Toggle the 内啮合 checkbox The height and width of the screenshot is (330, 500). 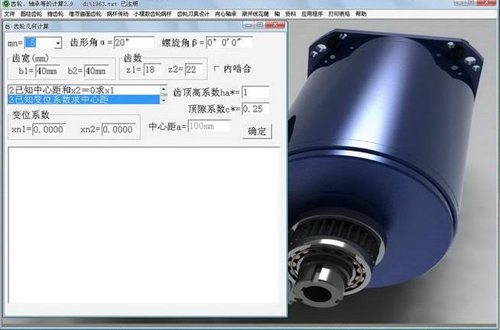pyautogui.click(x=217, y=69)
